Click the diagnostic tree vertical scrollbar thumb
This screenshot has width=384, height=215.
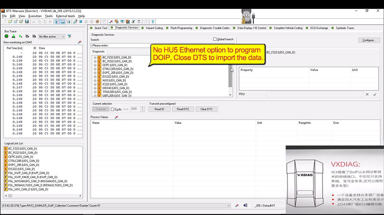click(x=230, y=76)
